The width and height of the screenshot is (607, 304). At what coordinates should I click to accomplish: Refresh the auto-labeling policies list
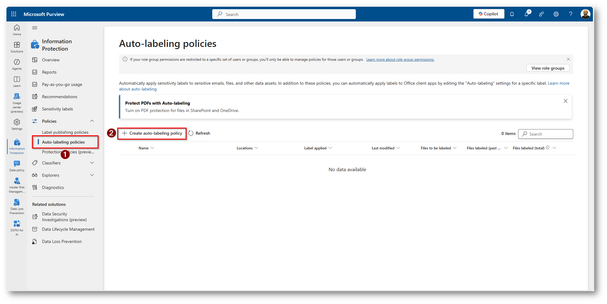pyautogui.click(x=199, y=133)
